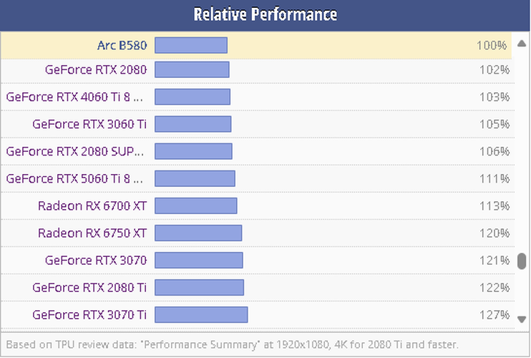
Task: Click the 100% value for Arc B580
Action: click(492, 46)
